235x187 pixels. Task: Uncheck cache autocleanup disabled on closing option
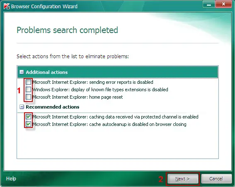[28, 124]
